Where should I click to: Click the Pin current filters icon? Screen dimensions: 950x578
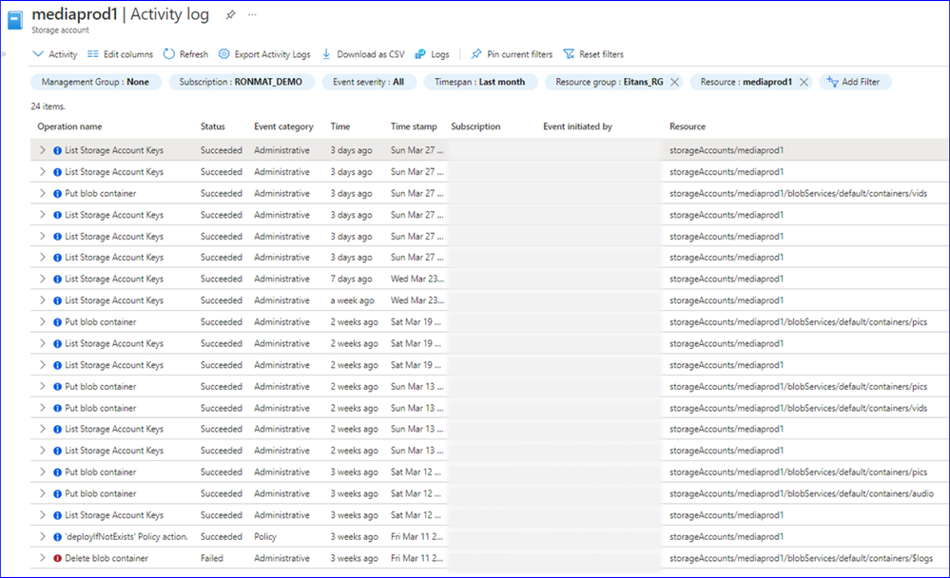[x=476, y=54]
